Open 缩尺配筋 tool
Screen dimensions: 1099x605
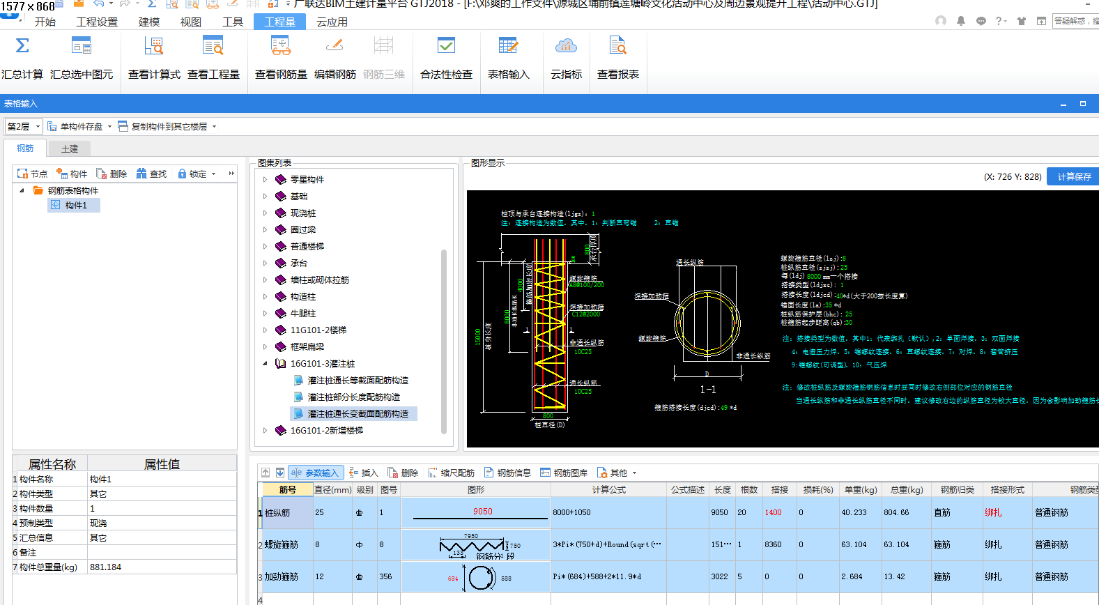point(451,473)
